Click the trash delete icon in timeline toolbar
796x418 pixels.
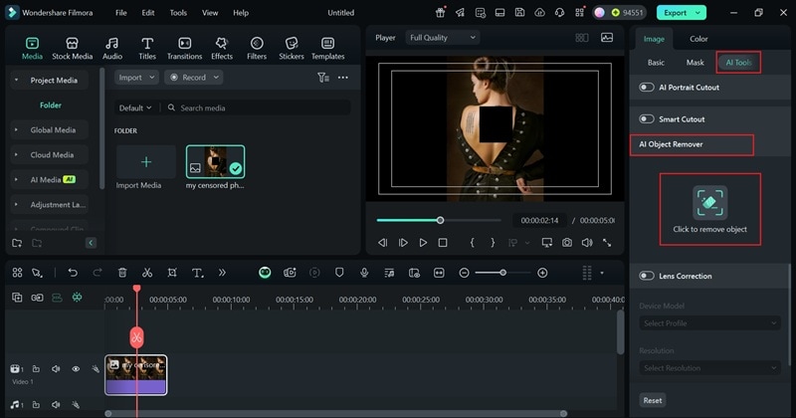[122, 273]
